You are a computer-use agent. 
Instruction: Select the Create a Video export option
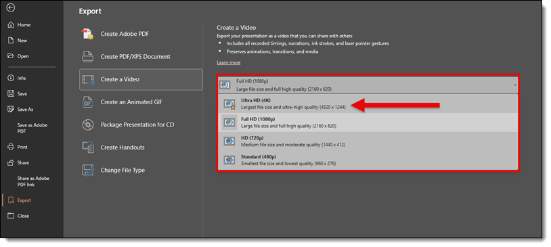pos(141,79)
